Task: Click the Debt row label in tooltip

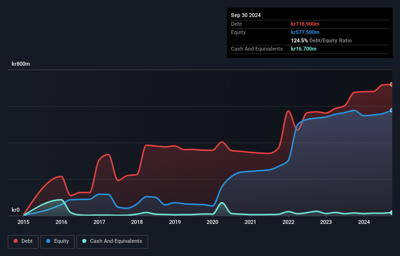Action: [x=236, y=24]
